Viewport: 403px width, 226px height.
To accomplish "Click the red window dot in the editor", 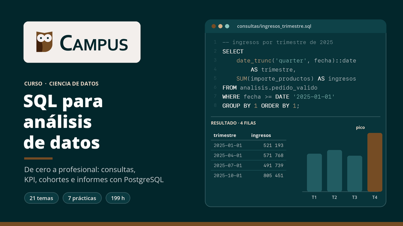I will [x=214, y=26].
